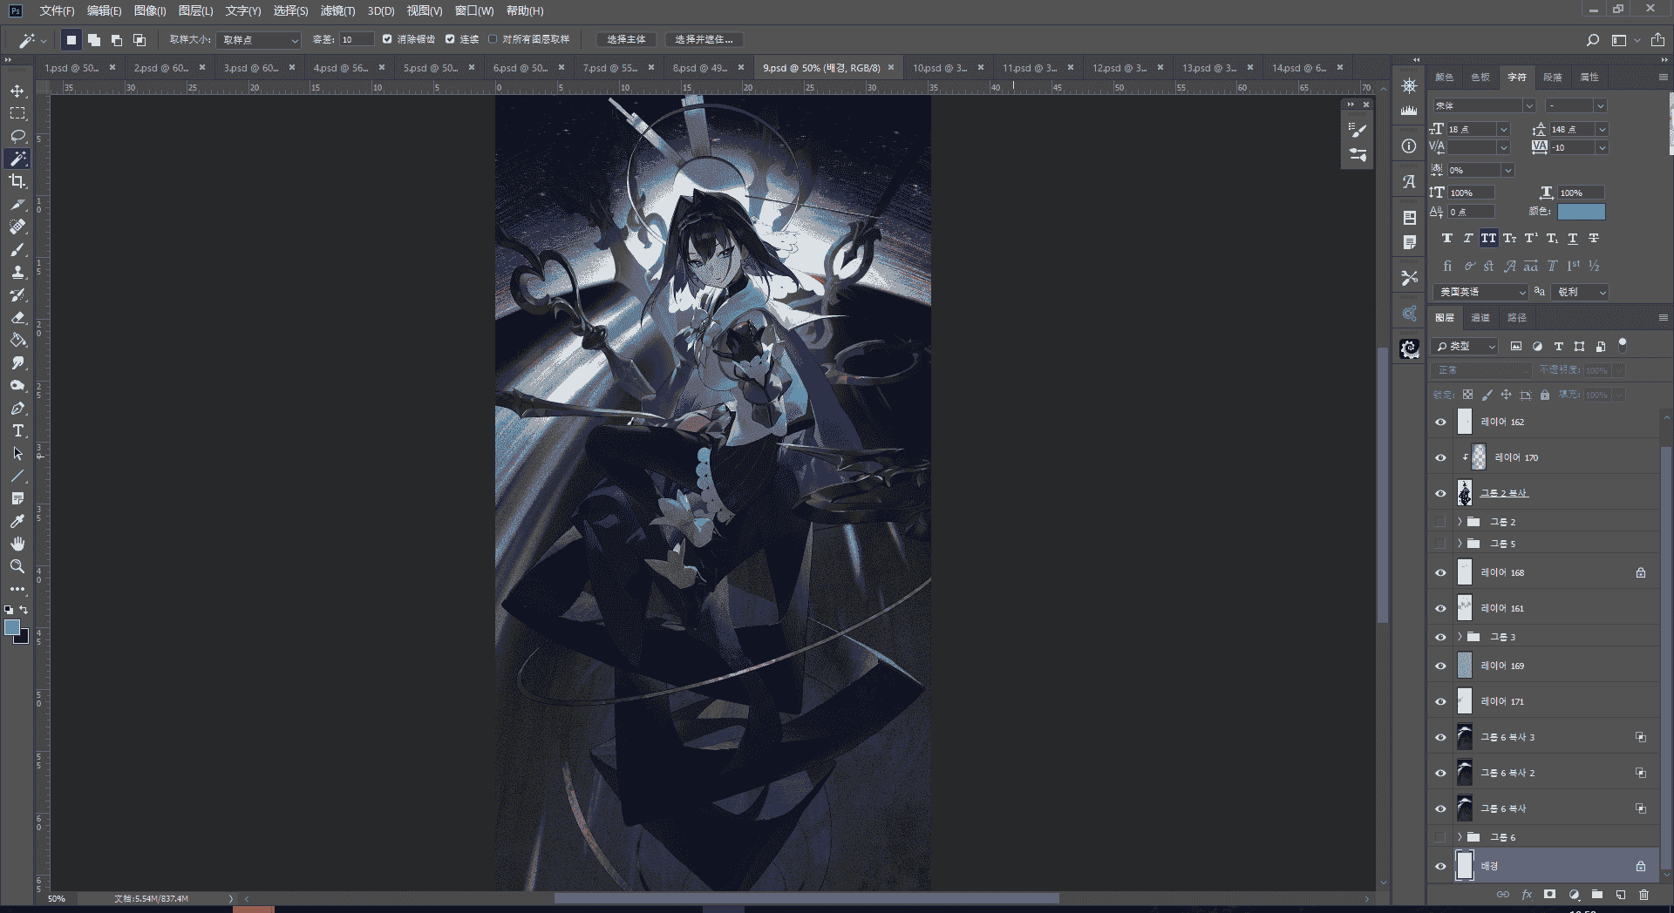Open the 美国英语 language dropdown

pyautogui.click(x=1482, y=292)
